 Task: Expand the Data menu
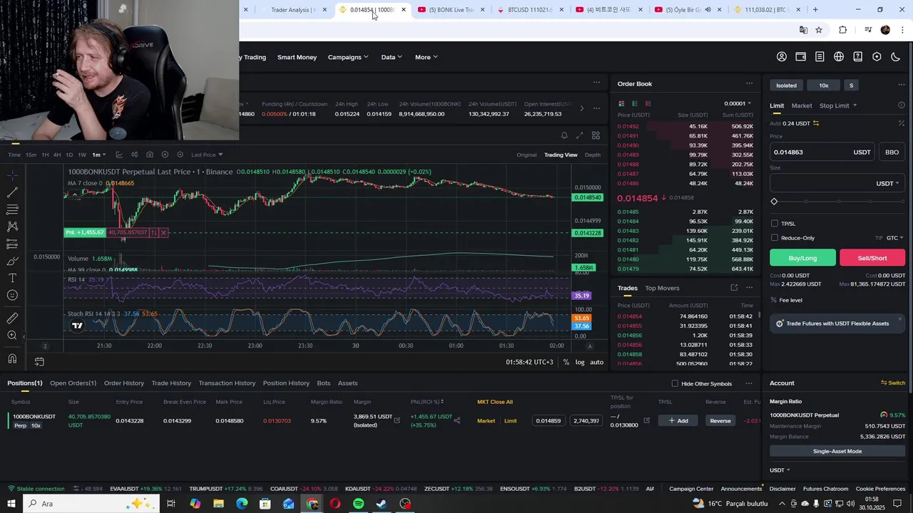point(392,57)
